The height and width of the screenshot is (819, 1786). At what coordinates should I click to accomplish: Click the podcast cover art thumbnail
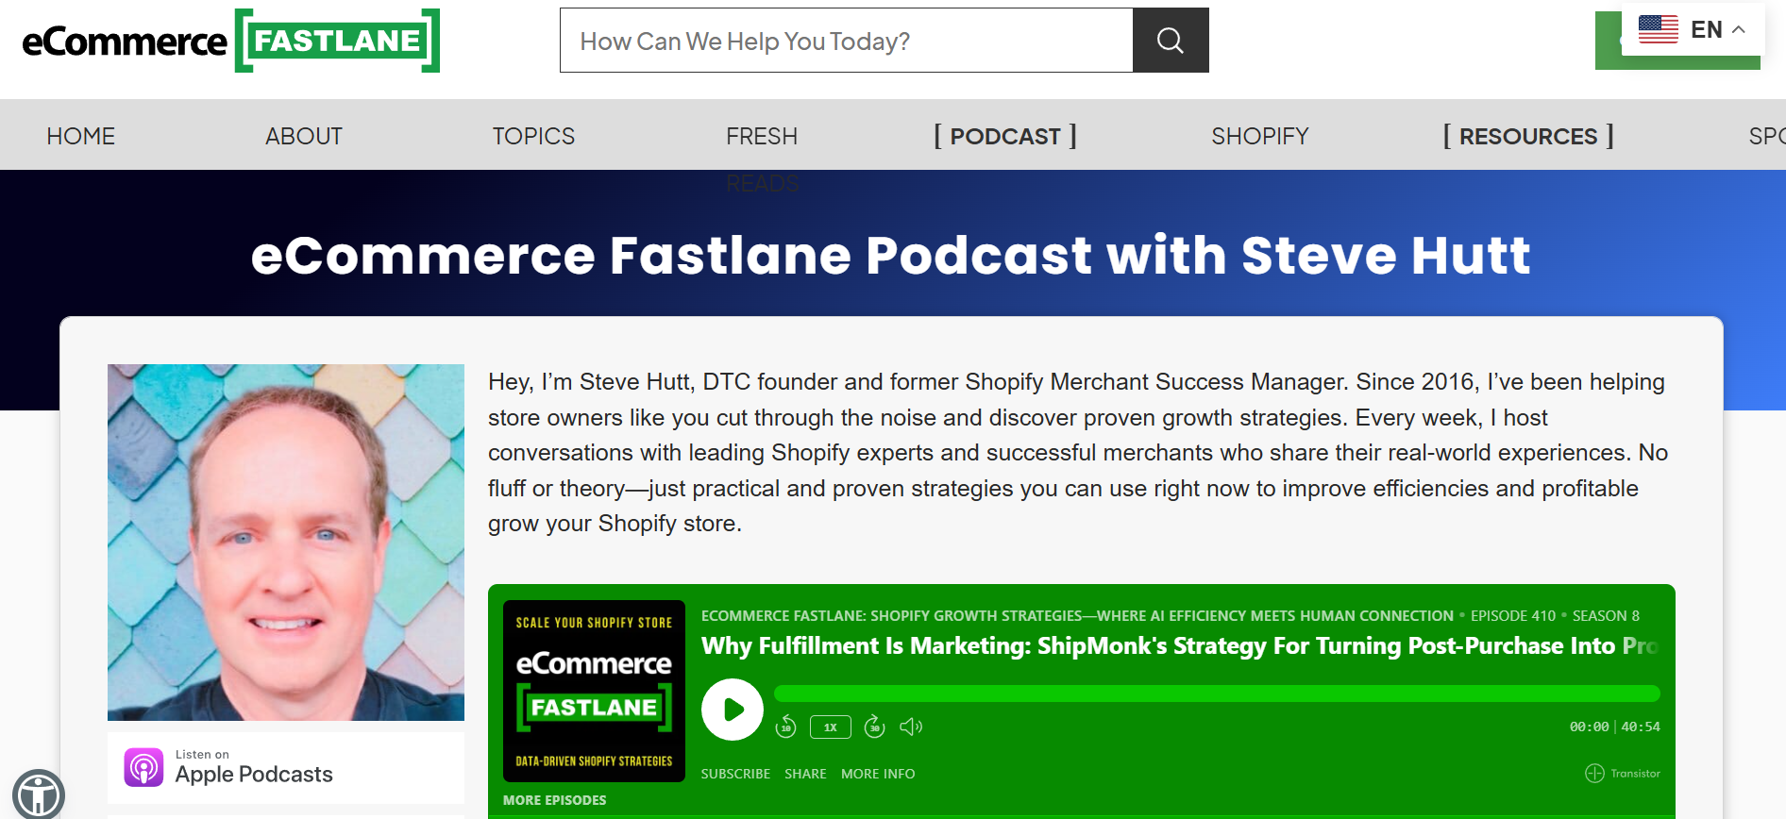click(594, 691)
